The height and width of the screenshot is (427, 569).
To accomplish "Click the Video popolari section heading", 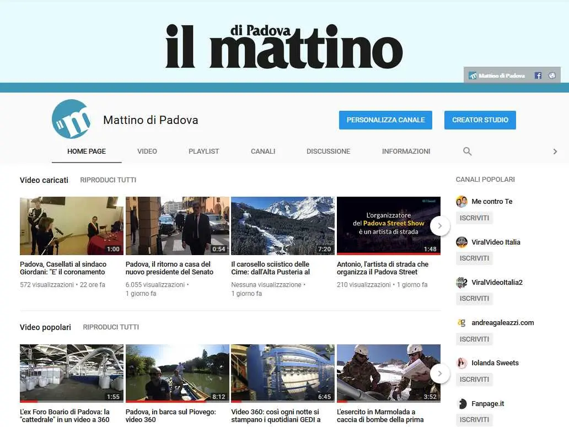I will (x=45, y=327).
